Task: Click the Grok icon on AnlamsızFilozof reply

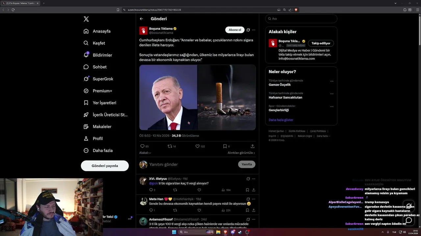Action: (x=248, y=219)
